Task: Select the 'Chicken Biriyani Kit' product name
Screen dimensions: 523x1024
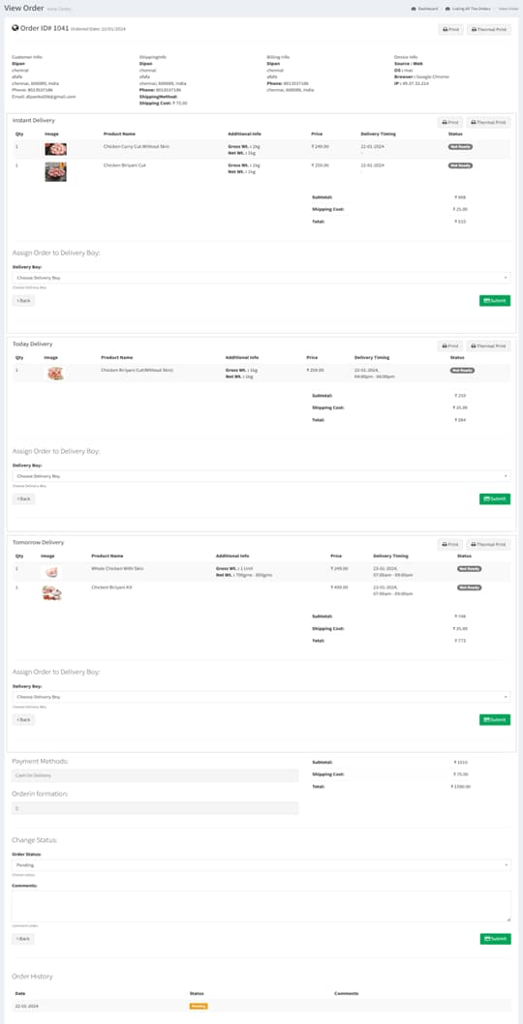Action: click(x=111, y=587)
